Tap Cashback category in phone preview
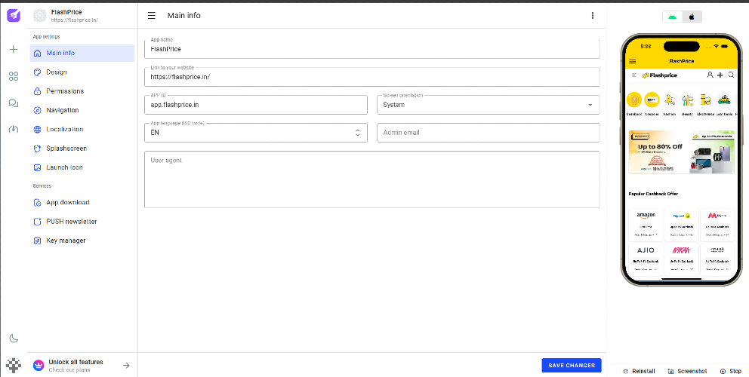 pos(634,103)
